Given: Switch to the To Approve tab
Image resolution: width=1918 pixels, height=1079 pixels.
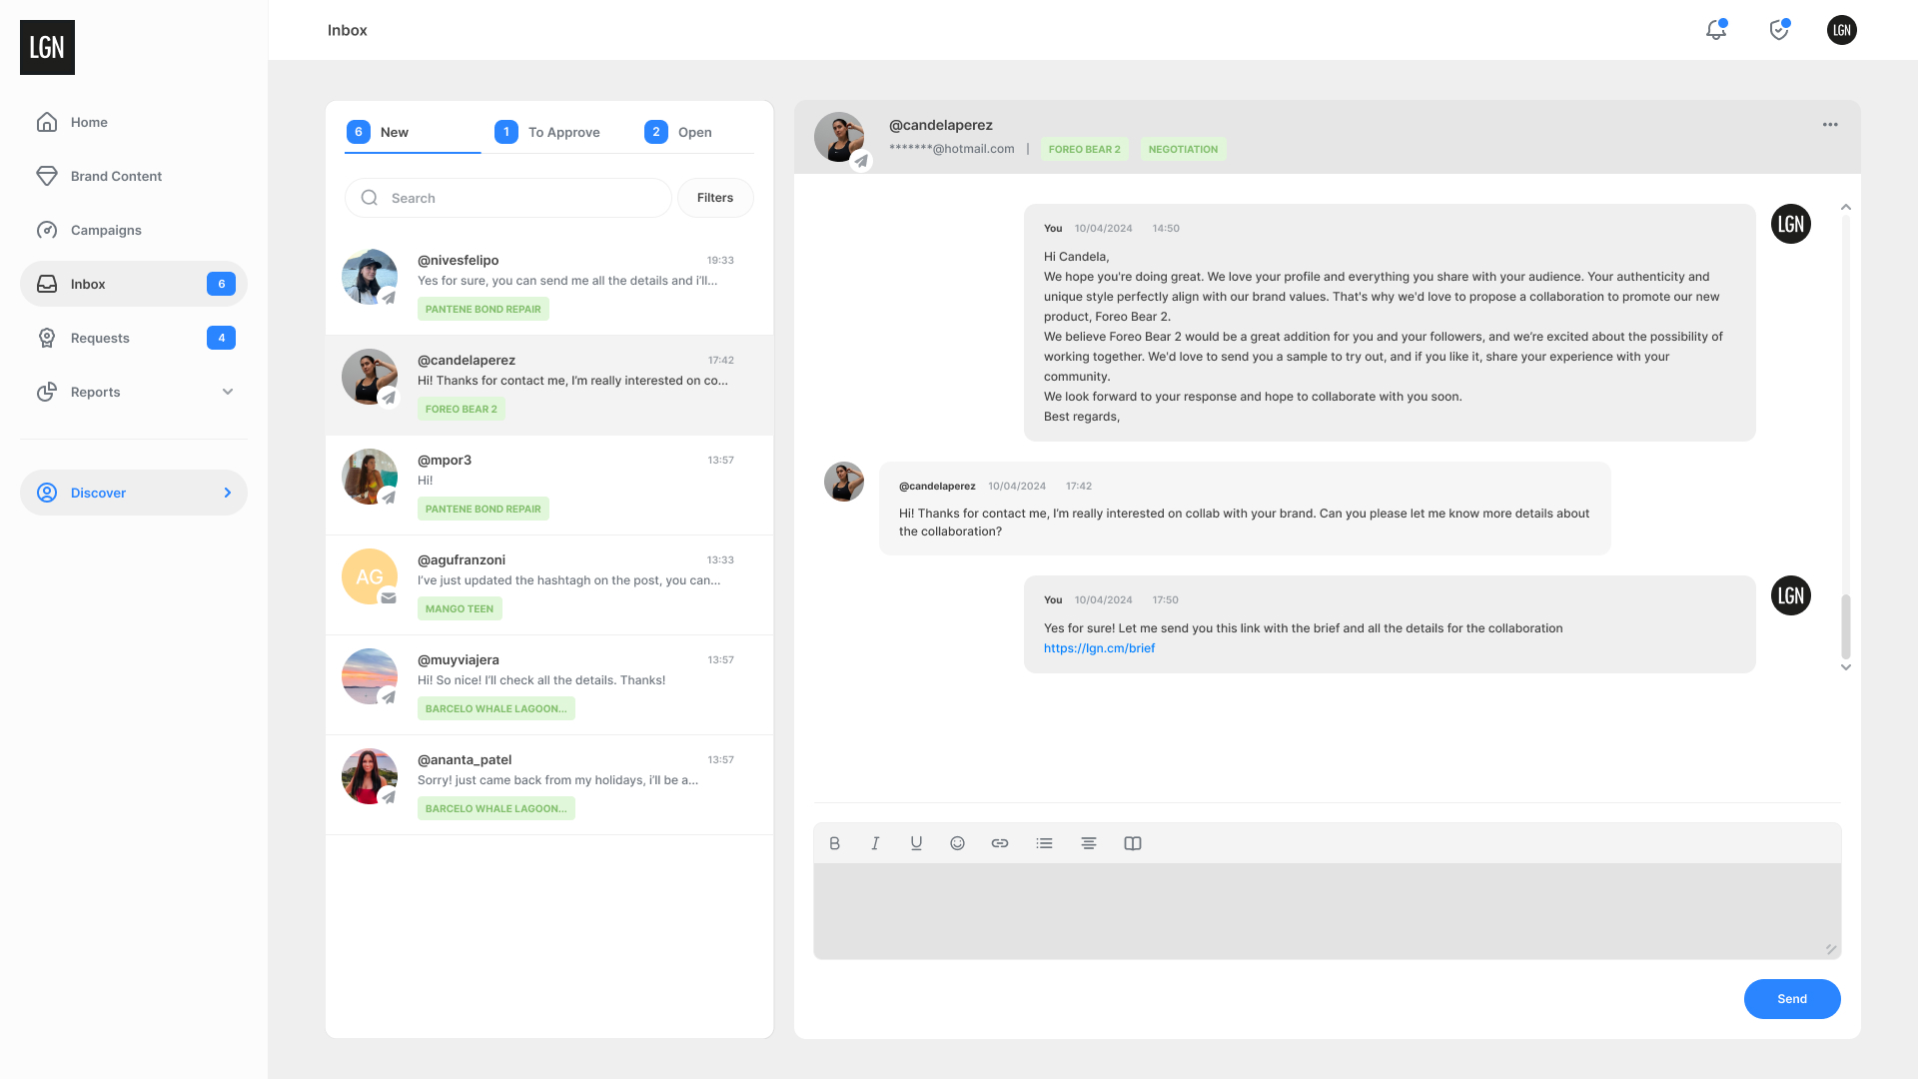Looking at the screenshot, I should [x=548, y=132].
